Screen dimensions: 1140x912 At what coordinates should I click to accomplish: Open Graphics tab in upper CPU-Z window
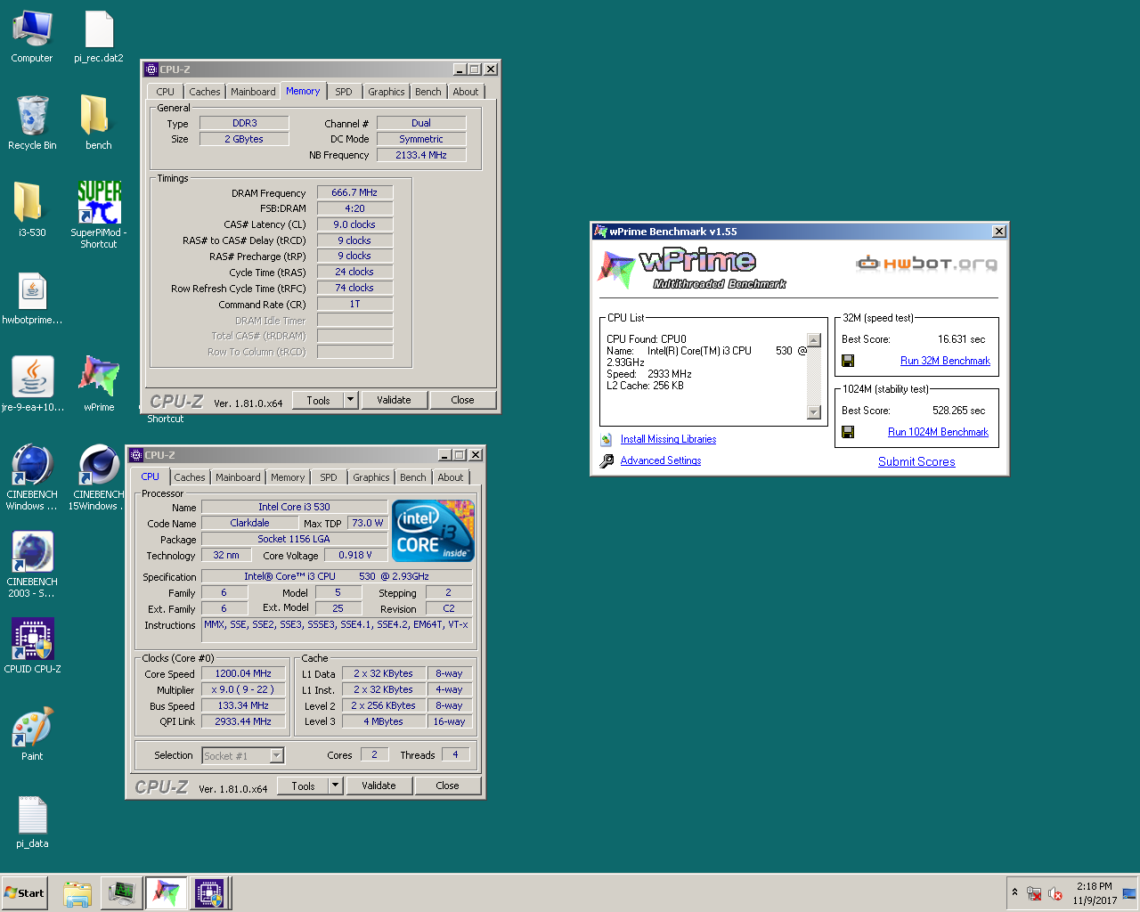pyautogui.click(x=387, y=92)
